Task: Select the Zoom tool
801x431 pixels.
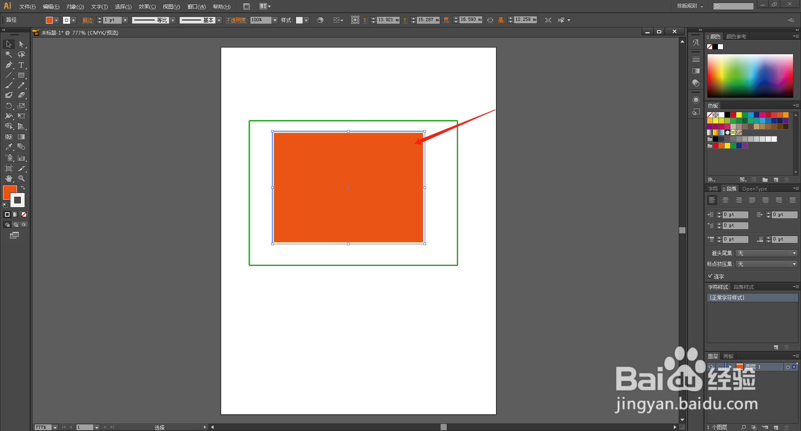Action: click(21, 178)
